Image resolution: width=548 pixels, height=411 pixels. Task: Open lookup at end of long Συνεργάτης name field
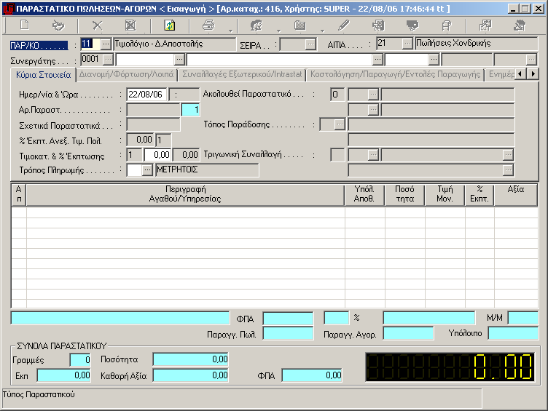click(x=377, y=60)
